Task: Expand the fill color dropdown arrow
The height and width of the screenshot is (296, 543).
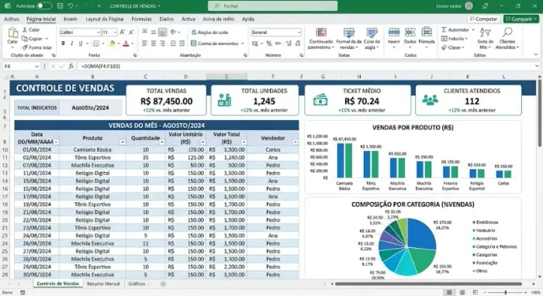Action: coord(118,43)
